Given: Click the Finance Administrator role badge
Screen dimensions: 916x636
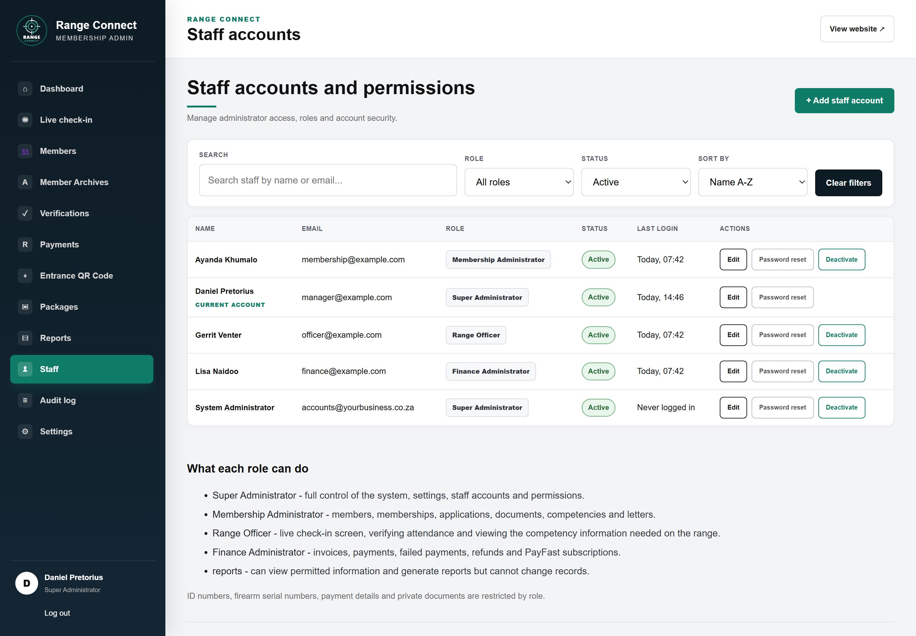Looking at the screenshot, I should (x=490, y=371).
